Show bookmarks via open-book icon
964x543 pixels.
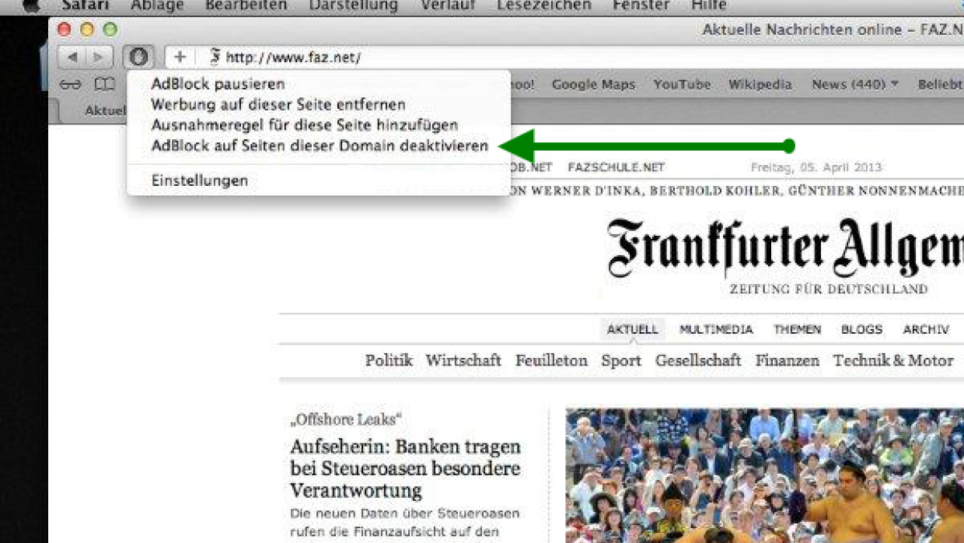pyautogui.click(x=104, y=84)
